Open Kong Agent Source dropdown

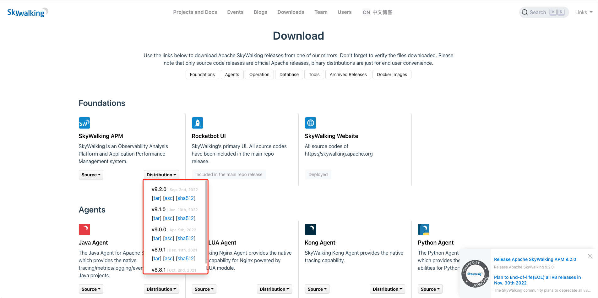tap(317, 289)
